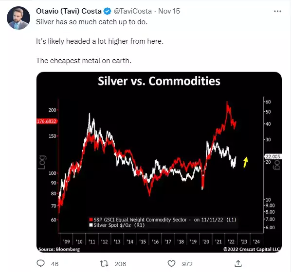Open the Nov 15 tweet timestamp
Viewport: 291px width, 272px height.
point(169,11)
